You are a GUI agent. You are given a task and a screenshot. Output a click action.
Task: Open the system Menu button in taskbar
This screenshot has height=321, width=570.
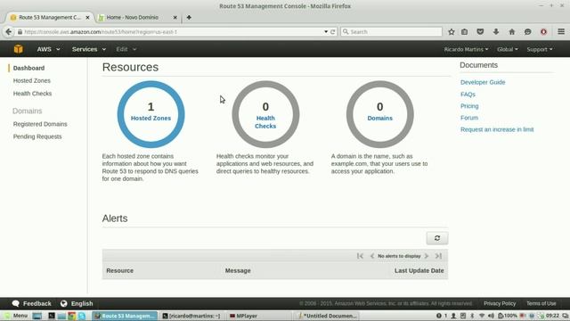pos(16,316)
